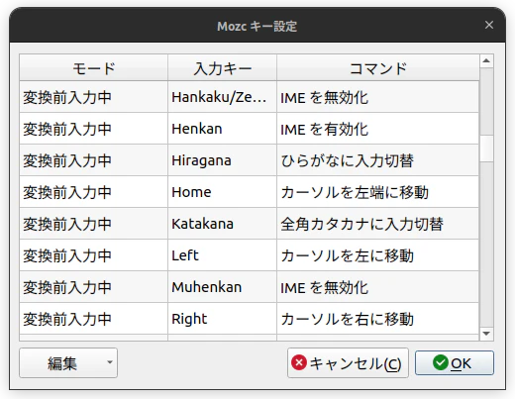Select the Katakana key cell
515x399 pixels.
tap(222, 224)
